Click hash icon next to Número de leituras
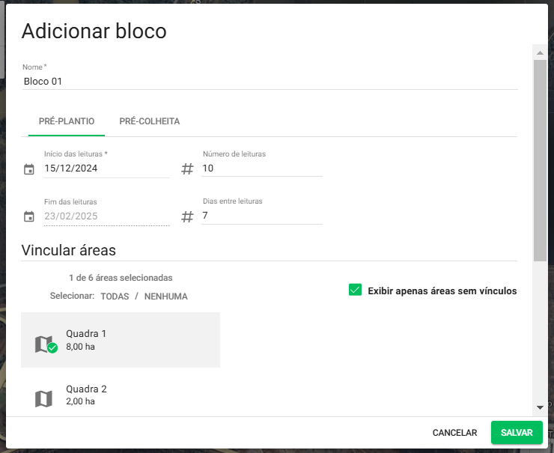 point(187,169)
